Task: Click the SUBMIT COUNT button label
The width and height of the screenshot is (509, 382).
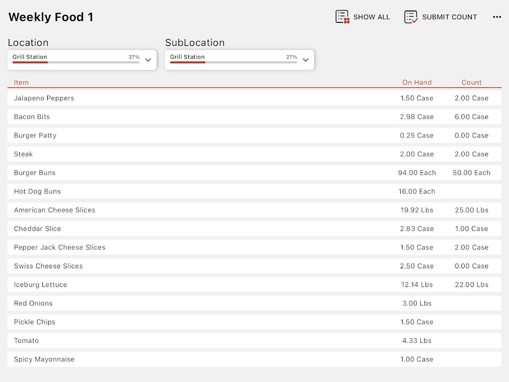Action: click(449, 17)
